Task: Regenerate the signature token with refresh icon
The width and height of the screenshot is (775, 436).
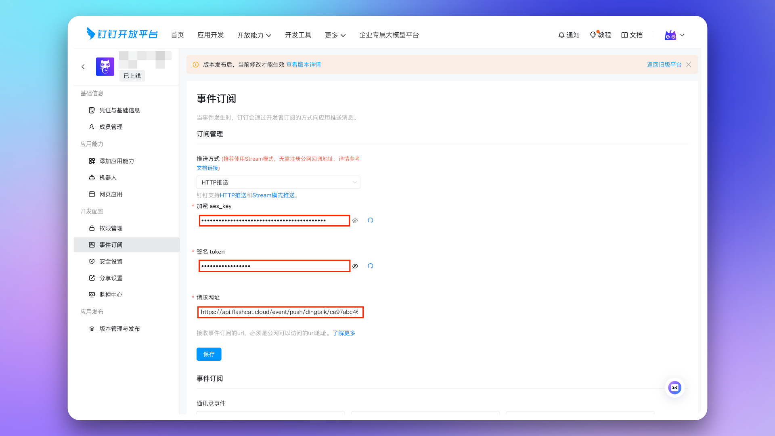Action: click(x=370, y=266)
